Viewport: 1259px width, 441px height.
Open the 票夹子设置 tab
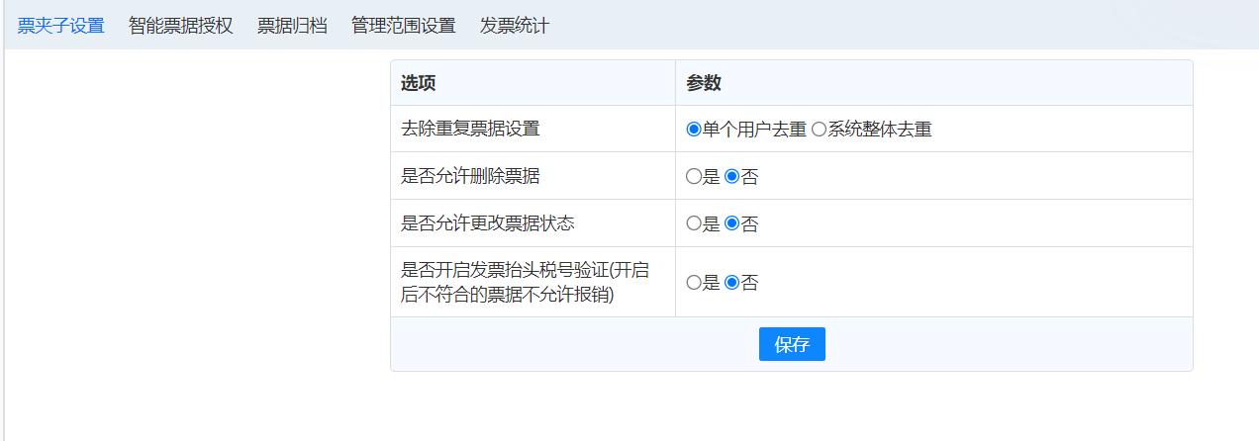pos(60,26)
